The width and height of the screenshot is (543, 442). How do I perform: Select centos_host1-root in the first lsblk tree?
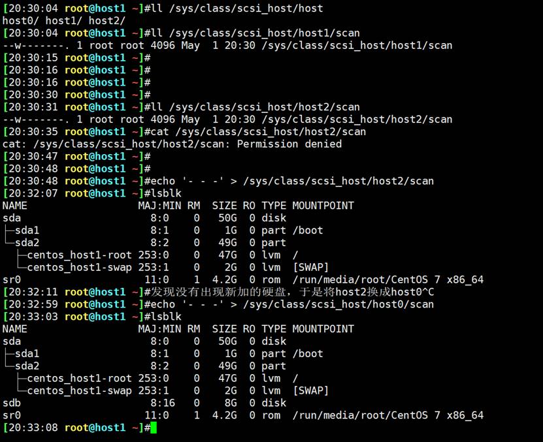click(x=79, y=255)
